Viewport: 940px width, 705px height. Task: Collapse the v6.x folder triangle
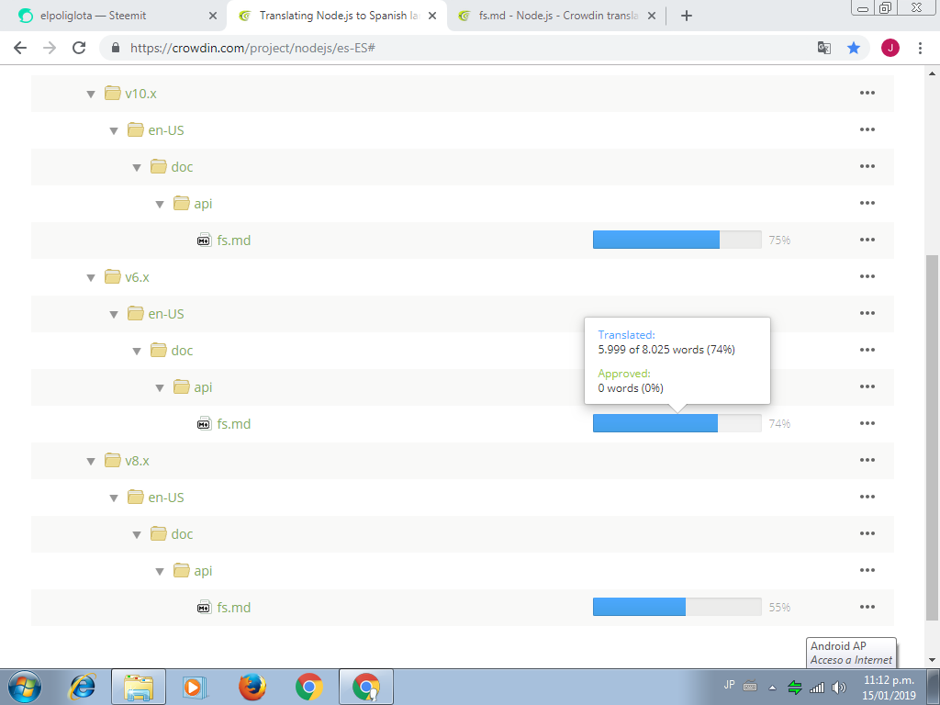pos(91,277)
